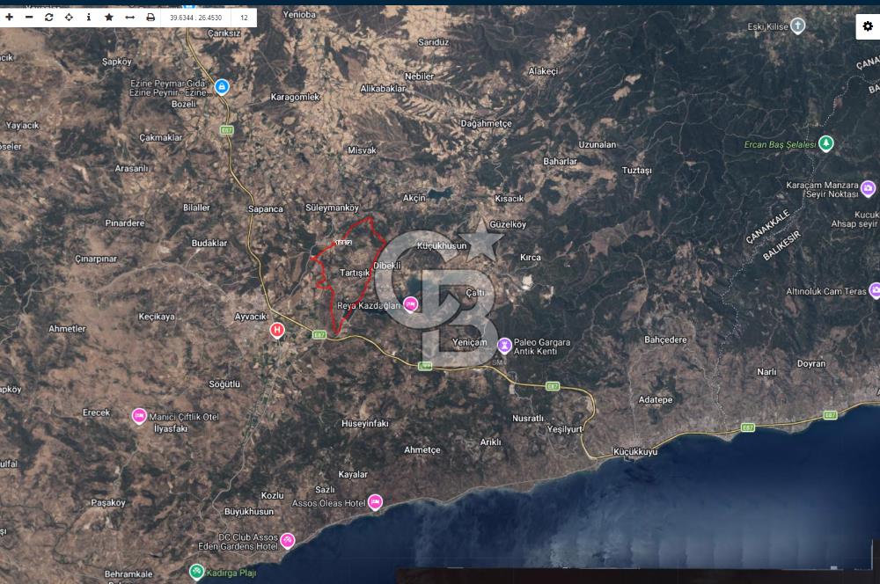This screenshot has height=584, width=880.
Task: Click the Arasanlı label
Action: tap(132, 168)
